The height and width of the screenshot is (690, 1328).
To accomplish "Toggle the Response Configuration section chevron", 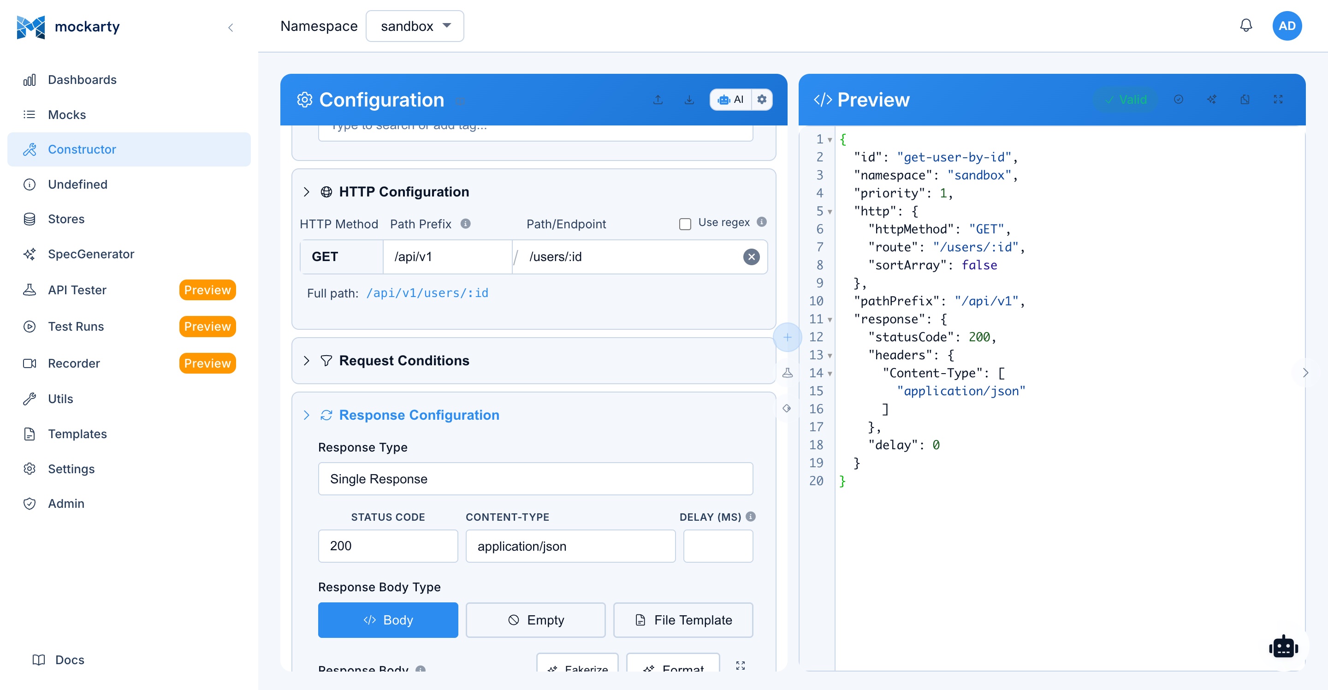I will tap(306, 415).
